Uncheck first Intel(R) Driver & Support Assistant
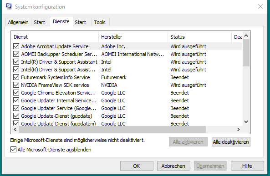270x176 pixels. (x=16, y=62)
